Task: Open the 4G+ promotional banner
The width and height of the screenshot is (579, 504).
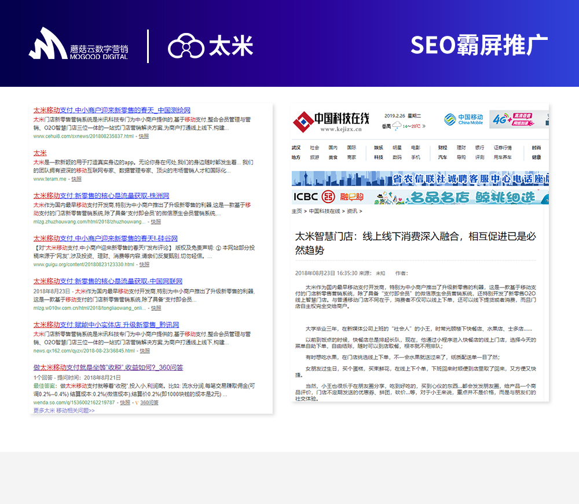Action: [519, 119]
